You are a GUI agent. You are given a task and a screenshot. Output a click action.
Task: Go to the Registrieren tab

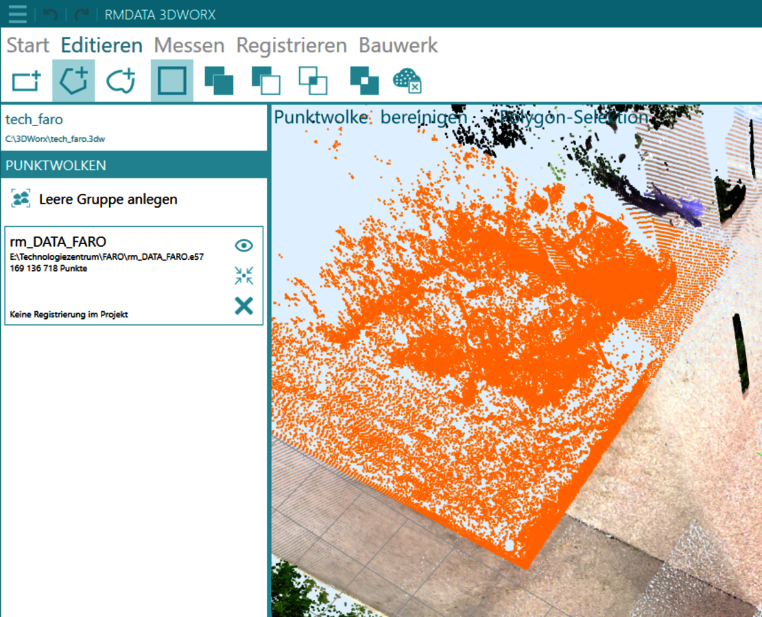click(291, 45)
